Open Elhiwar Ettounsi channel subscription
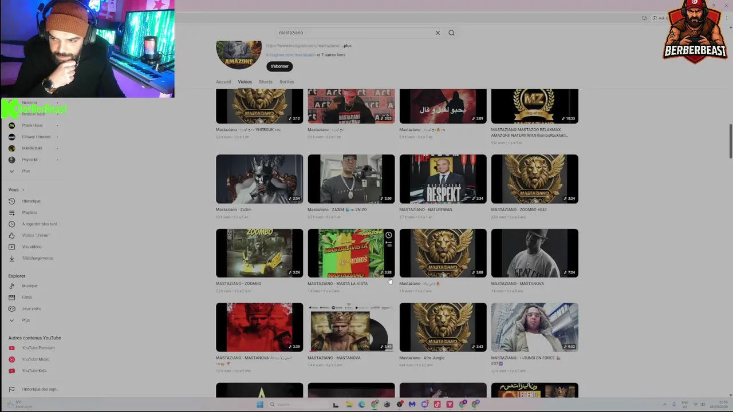Viewport: 733px width, 412px height. tap(36, 137)
